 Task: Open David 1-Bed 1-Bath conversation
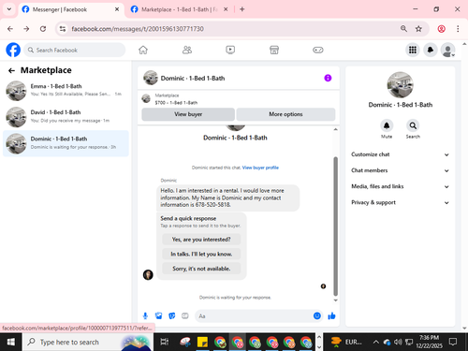tap(66, 117)
